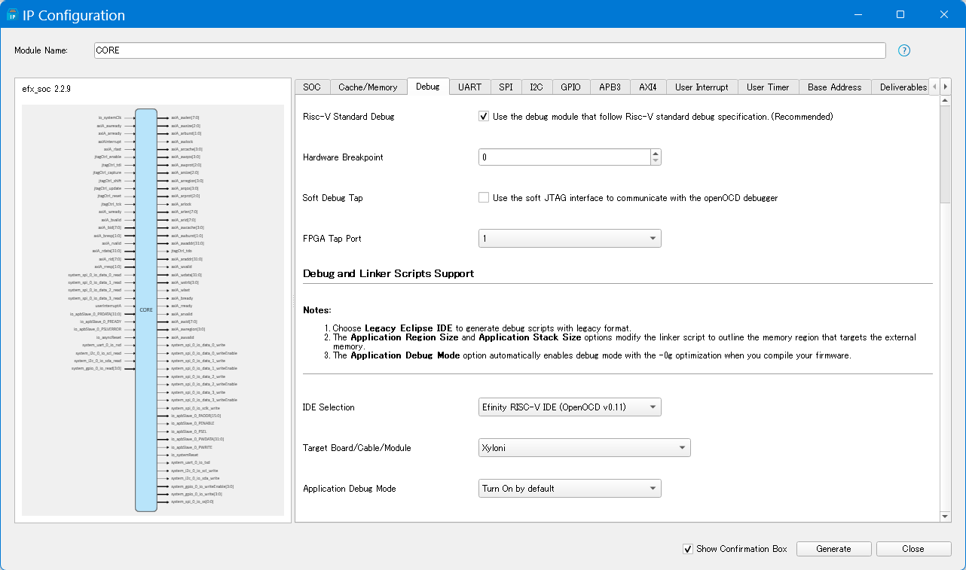Click the CORE block in the diagram
966x570 pixels.
tap(146, 309)
